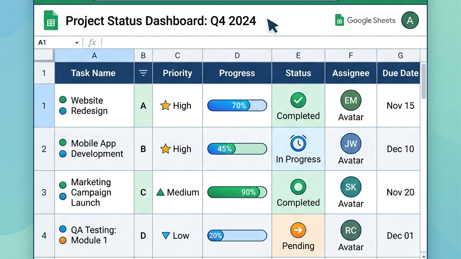461x259 pixels.
Task: Click the green dot next to Marketing
Action: (63, 185)
